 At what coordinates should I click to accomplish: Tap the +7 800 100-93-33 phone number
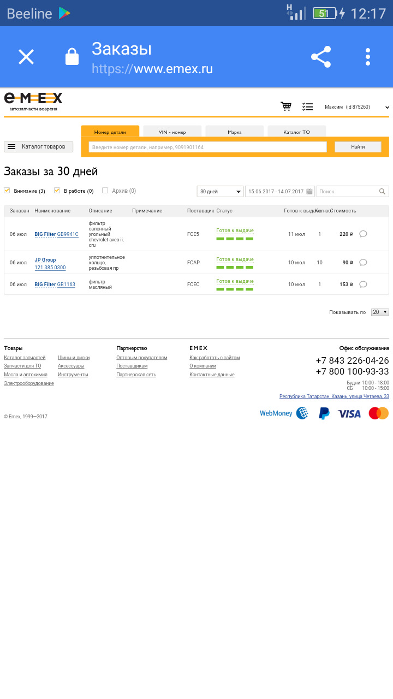click(352, 371)
